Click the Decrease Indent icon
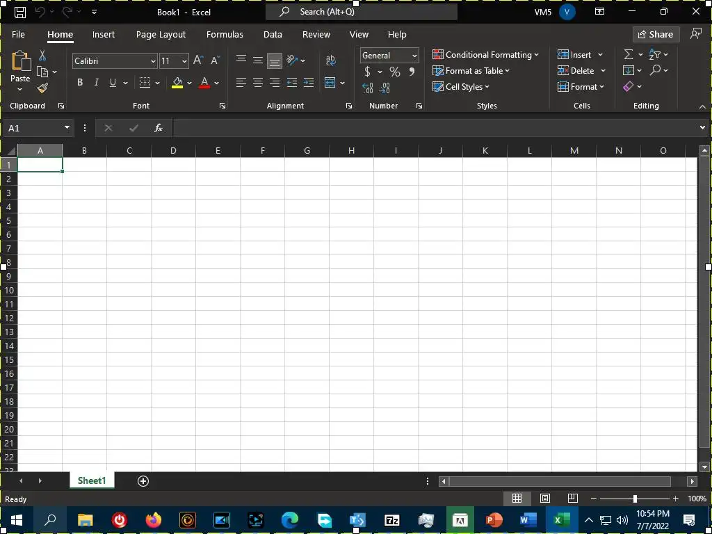This screenshot has height=534, width=712. (x=292, y=82)
